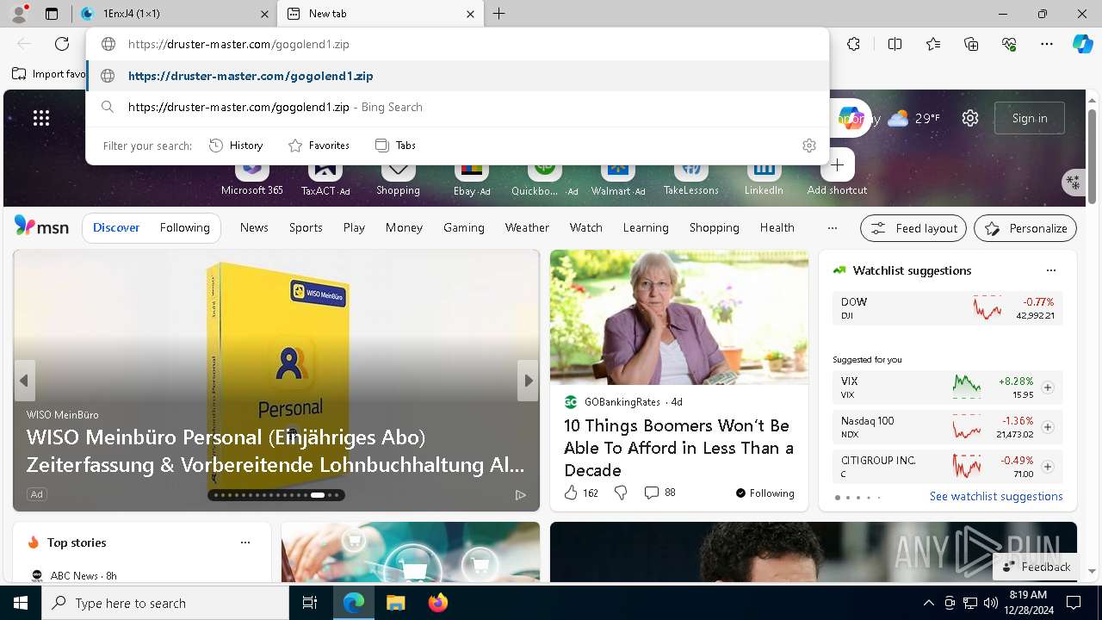Open address bar search settings gear
1102x620 pixels.
[809, 146]
